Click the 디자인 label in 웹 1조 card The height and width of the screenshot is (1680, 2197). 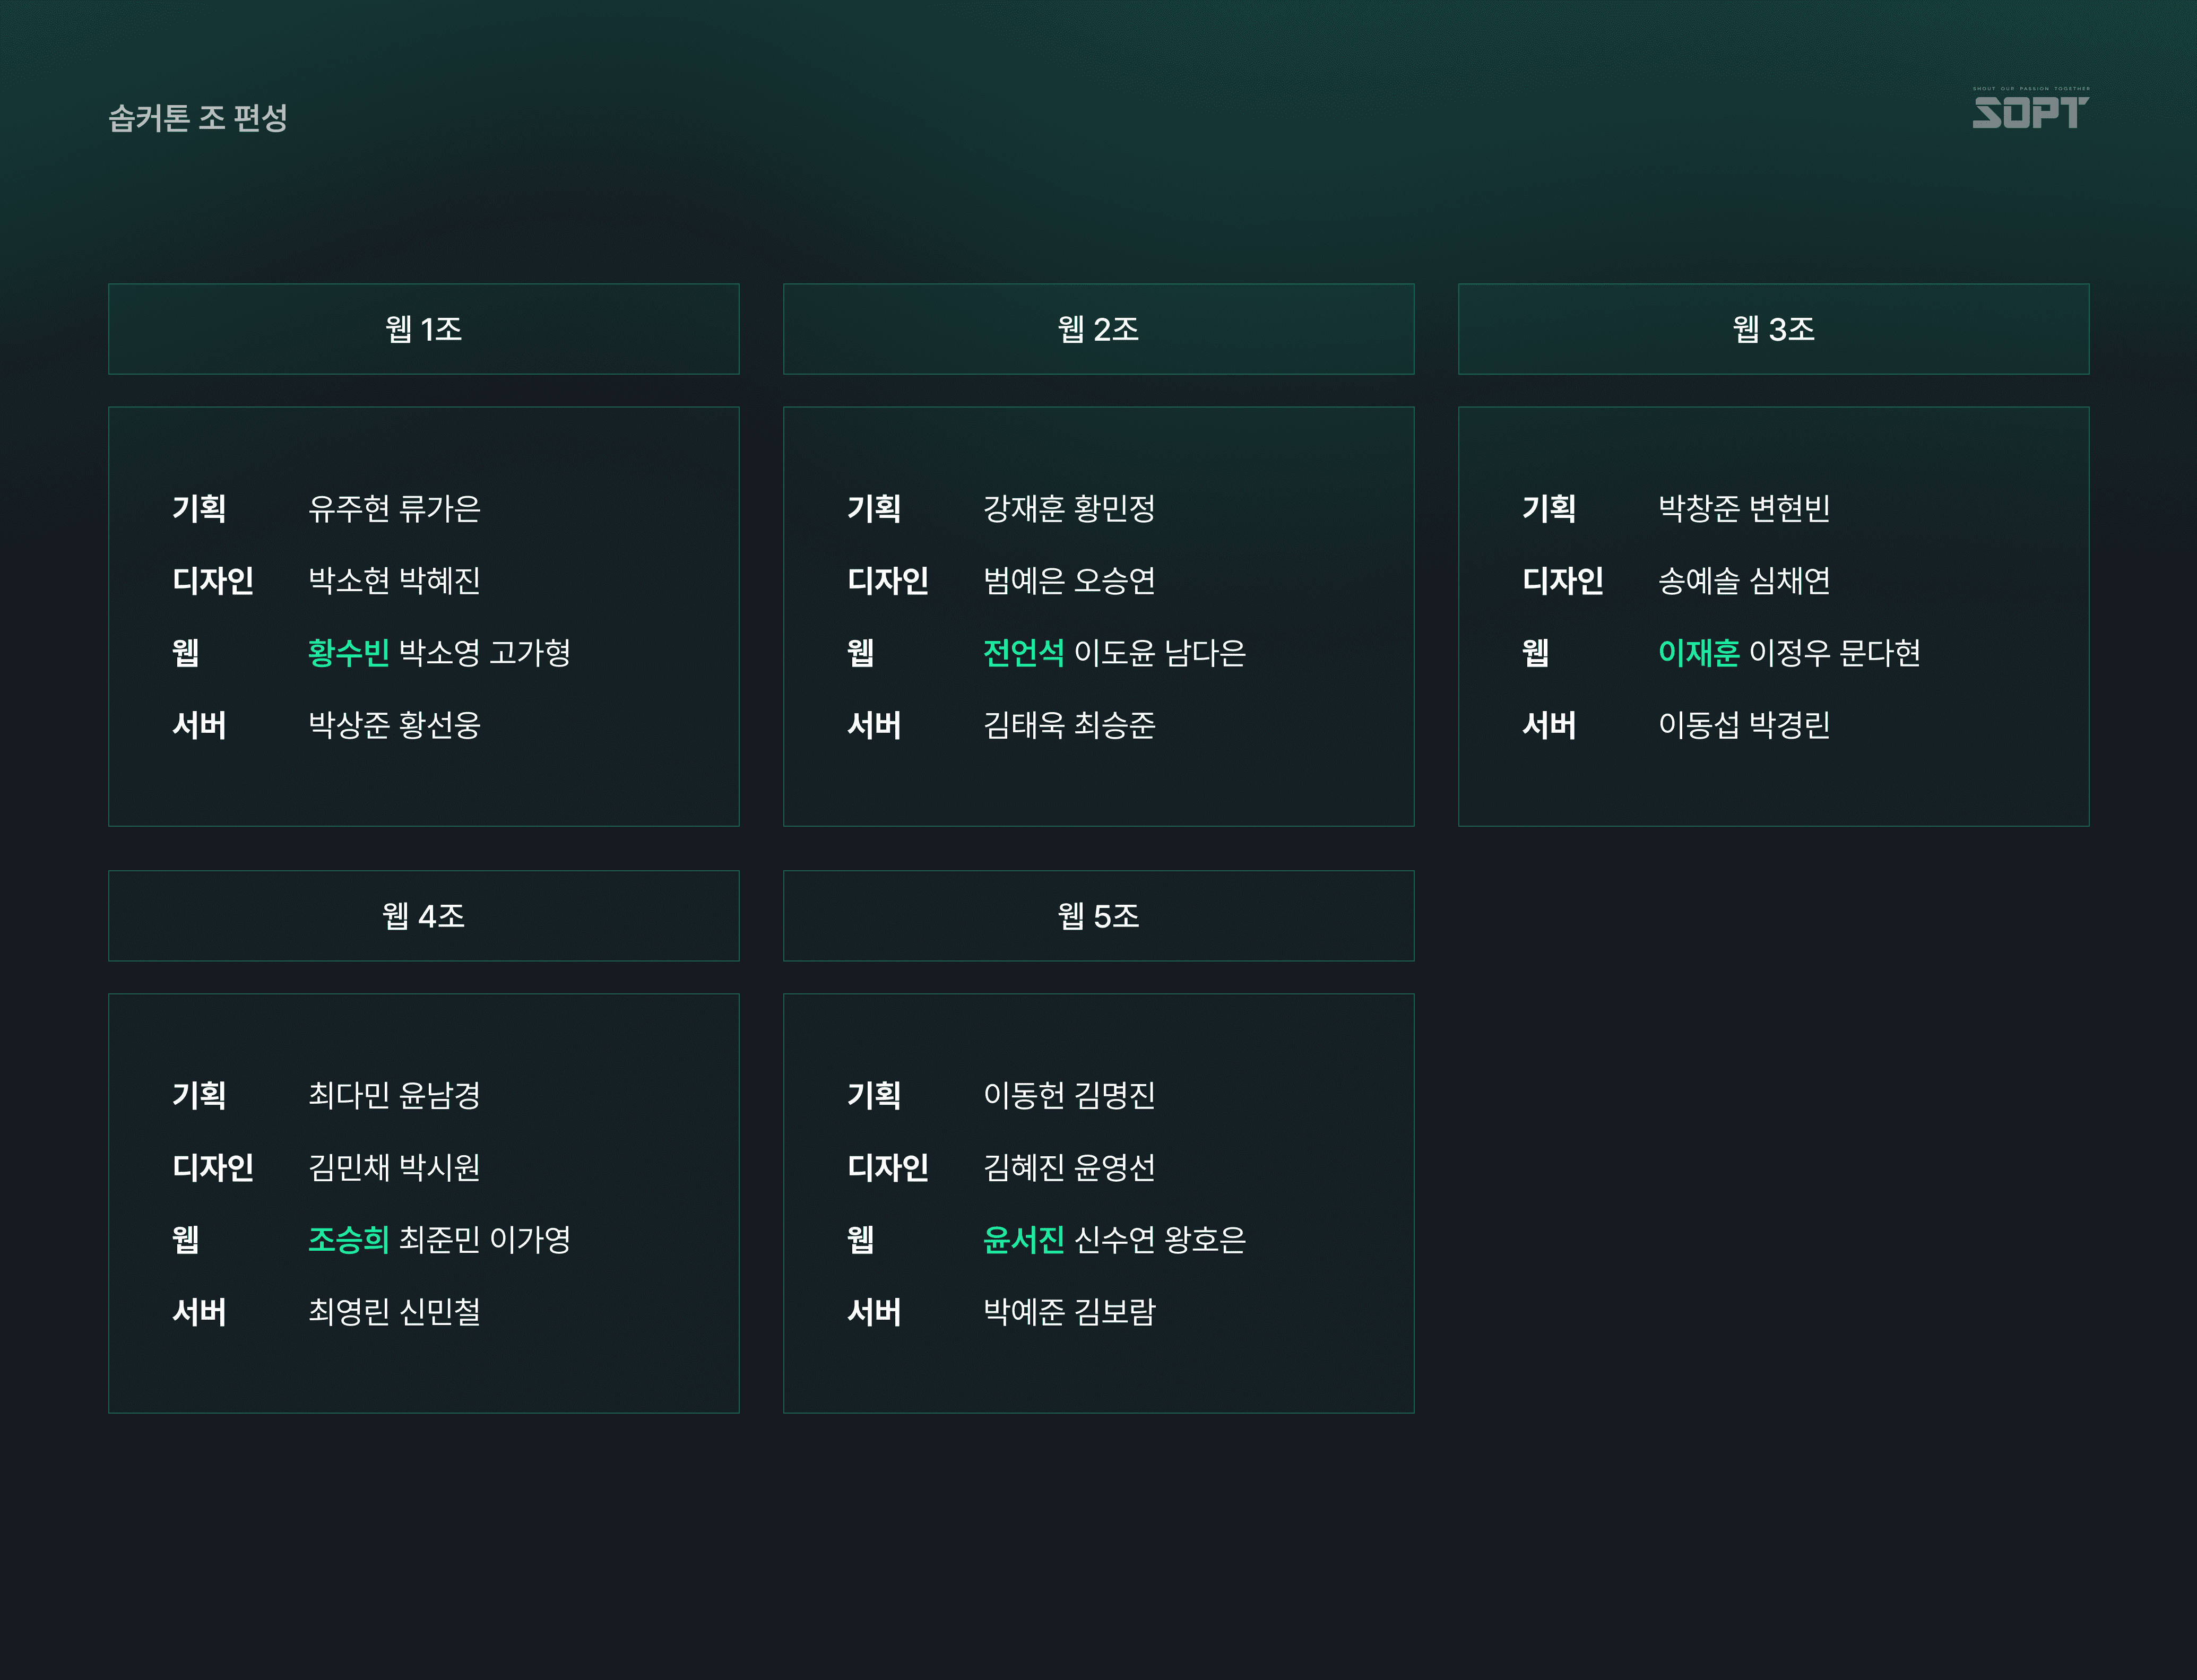pos(213,581)
